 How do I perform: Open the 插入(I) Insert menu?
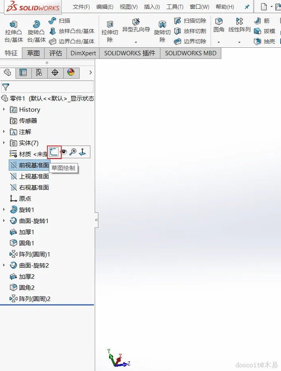(152, 7)
